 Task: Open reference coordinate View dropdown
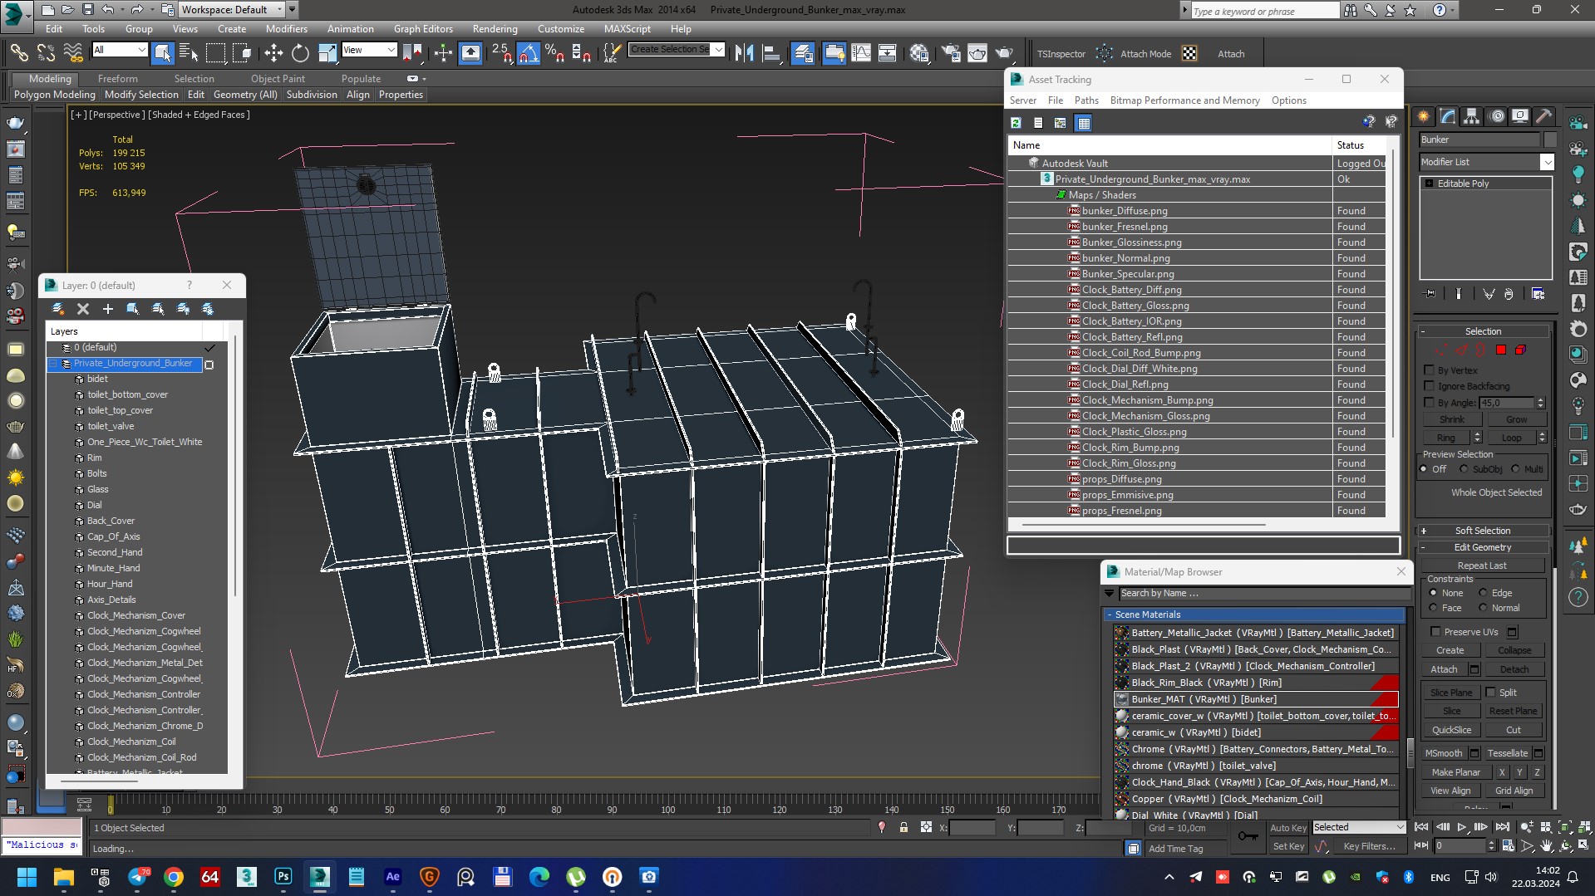[369, 50]
